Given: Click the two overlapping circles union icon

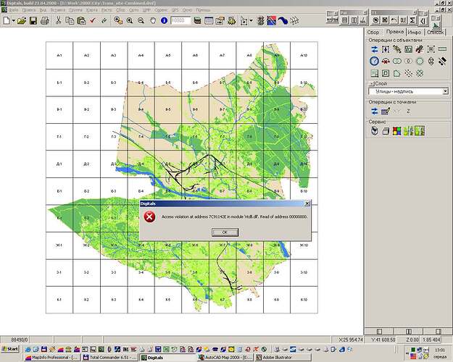Looking at the screenshot, I should (397, 62).
